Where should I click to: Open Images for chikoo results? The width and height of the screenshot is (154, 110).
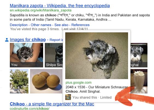tap(28, 40)
